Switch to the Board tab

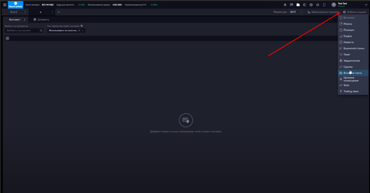[x=14, y=12]
